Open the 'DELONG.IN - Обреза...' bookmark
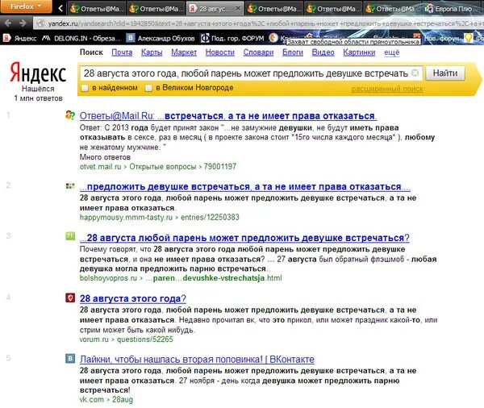The height and width of the screenshot is (408, 484). click(x=81, y=38)
